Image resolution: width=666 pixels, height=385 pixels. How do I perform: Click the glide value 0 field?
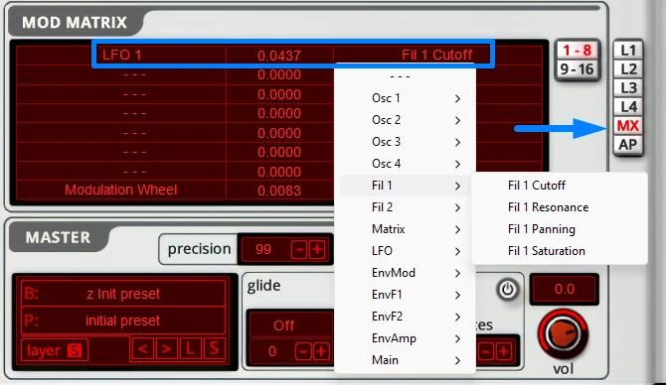(272, 351)
